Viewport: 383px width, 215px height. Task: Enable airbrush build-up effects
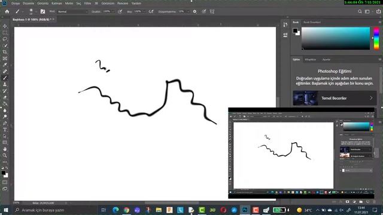[151, 11]
